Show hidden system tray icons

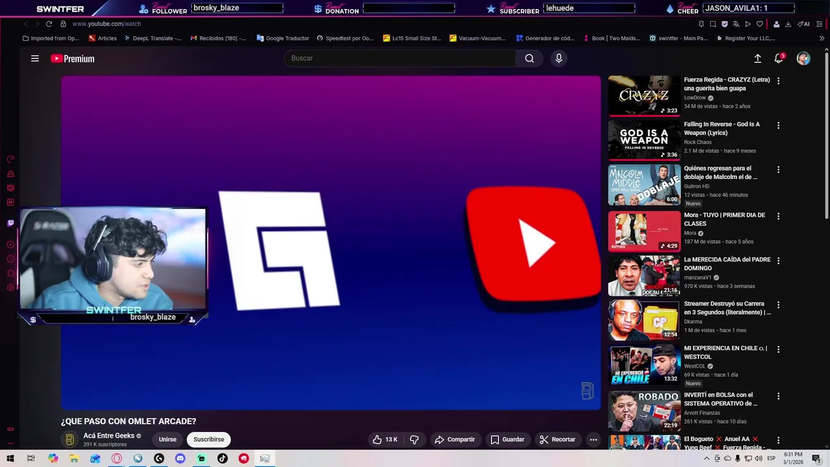[x=707, y=459]
